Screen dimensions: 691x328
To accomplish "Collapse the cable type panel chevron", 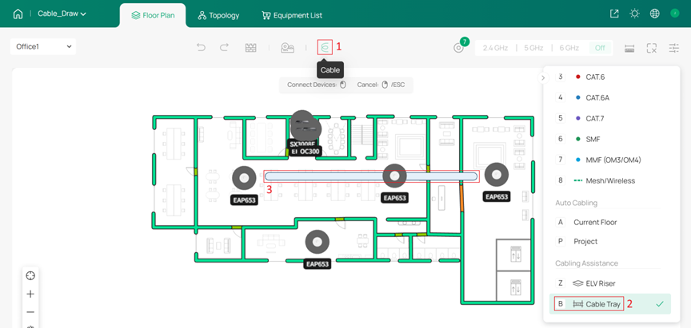I will tap(543, 77).
